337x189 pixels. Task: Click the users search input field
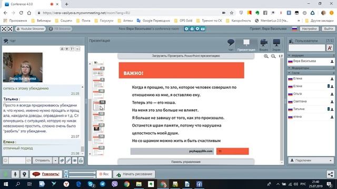pos(306,48)
